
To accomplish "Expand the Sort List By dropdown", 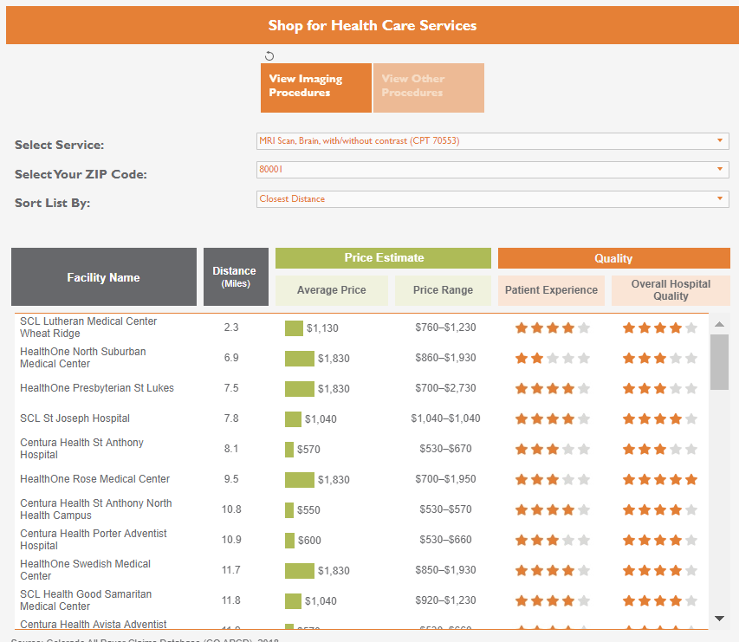I will (x=492, y=199).
